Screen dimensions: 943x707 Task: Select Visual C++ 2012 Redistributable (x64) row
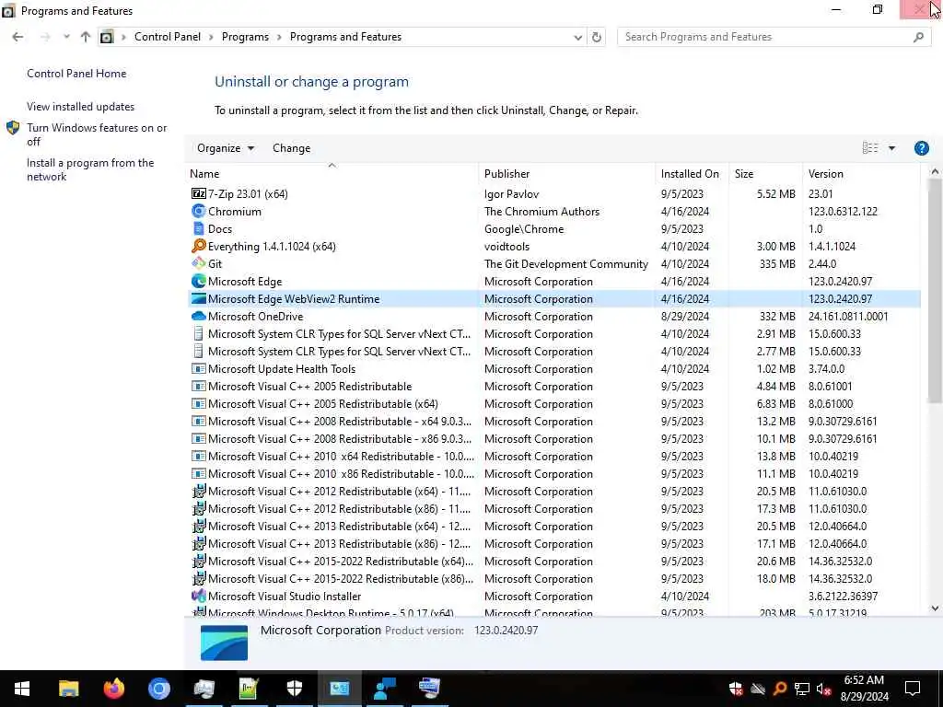[x=553, y=492]
